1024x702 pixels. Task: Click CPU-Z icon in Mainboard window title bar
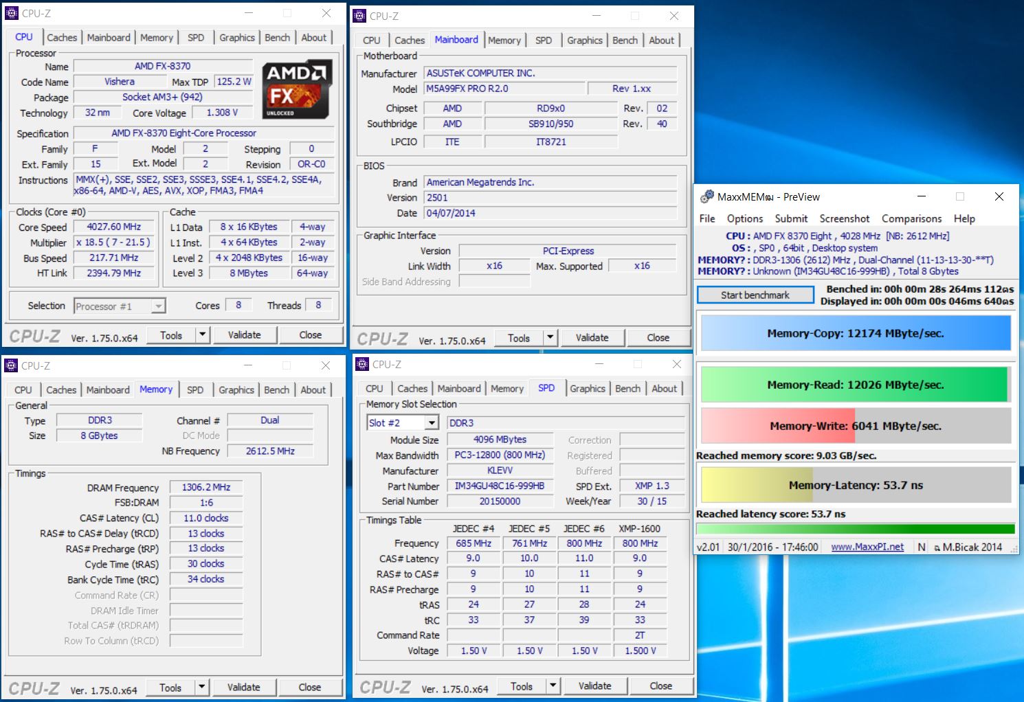coord(359,16)
